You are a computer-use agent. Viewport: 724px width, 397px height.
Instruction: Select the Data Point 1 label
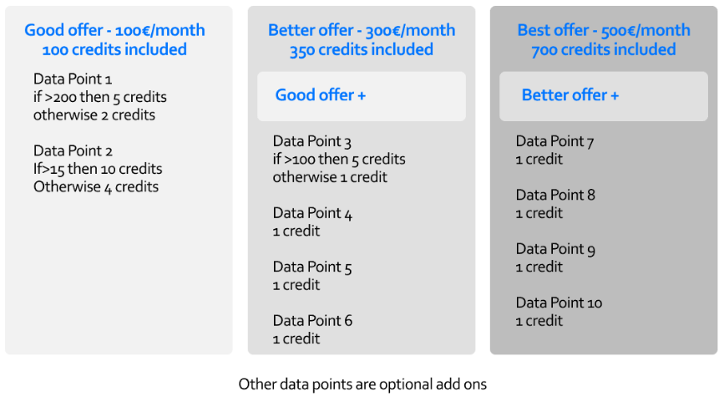tap(73, 79)
